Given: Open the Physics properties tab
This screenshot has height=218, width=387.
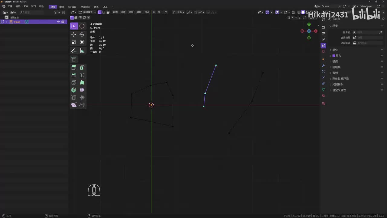Looking at the screenshot, I should [323, 78].
